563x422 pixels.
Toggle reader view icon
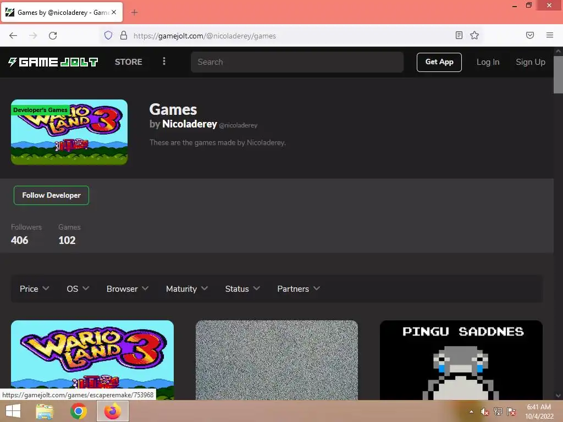pos(459,35)
